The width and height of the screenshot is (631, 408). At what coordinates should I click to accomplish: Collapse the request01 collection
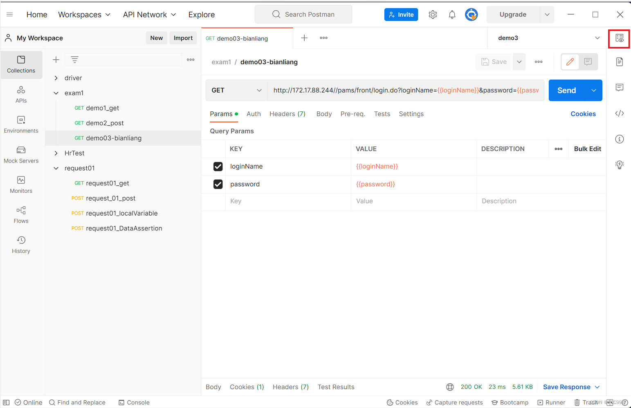click(x=56, y=169)
